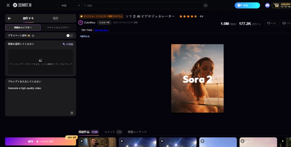This screenshot has width=291, height=147.
Task: Open the hamburger menu in the header
Action: [8, 5]
